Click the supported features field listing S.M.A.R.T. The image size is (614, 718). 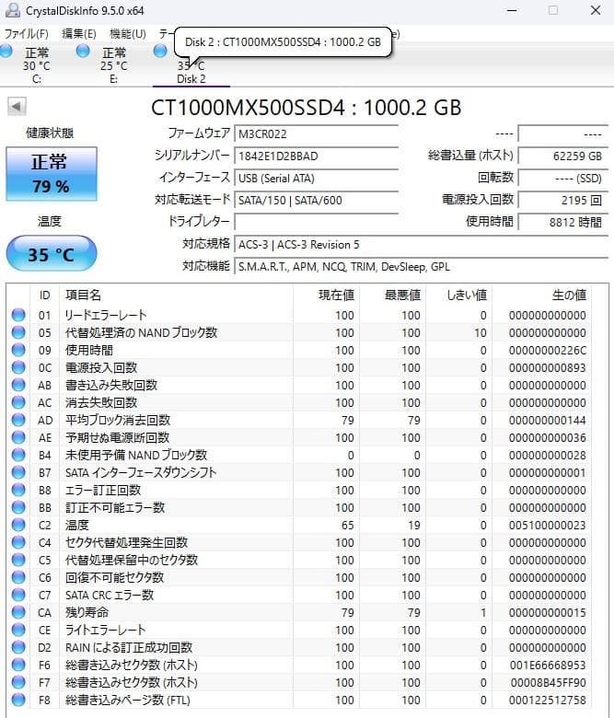point(421,266)
